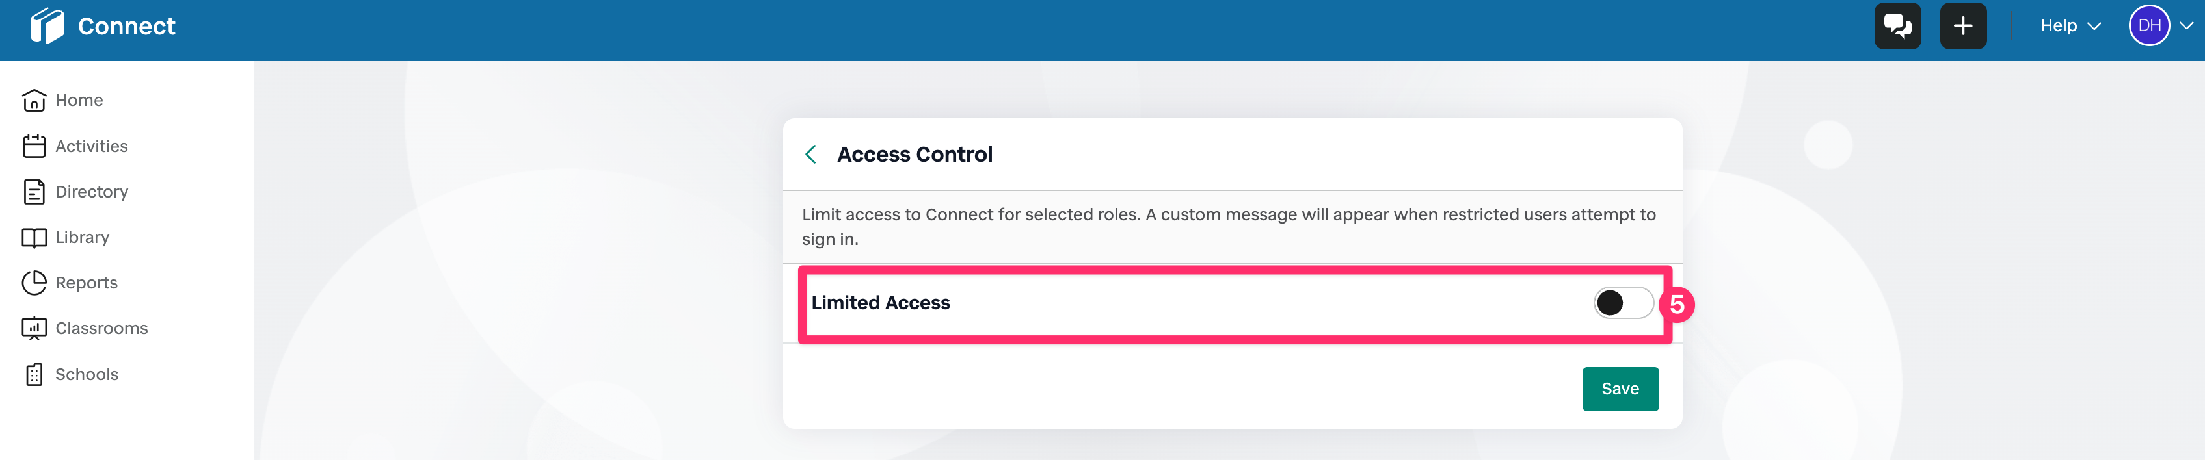Click the Activities calendar icon
Viewport: 2205px width, 460px height.
point(34,146)
